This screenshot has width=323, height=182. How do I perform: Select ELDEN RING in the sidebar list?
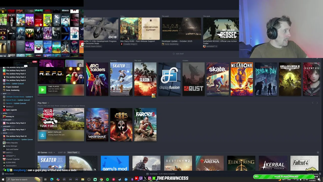11,162
